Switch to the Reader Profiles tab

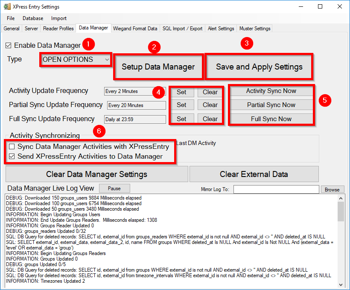point(58,29)
